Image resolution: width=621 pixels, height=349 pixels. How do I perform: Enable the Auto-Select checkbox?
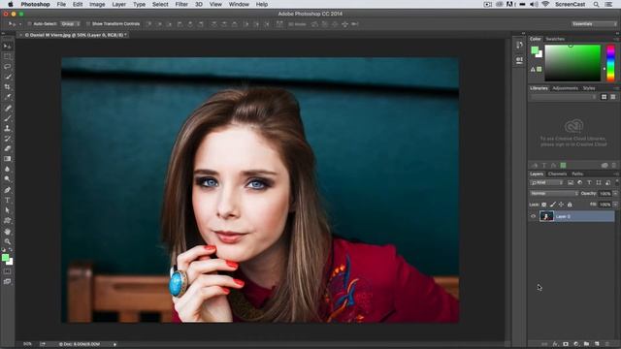pyautogui.click(x=29, y=24)
